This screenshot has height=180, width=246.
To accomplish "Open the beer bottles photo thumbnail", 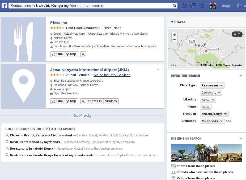I will 206,153.
